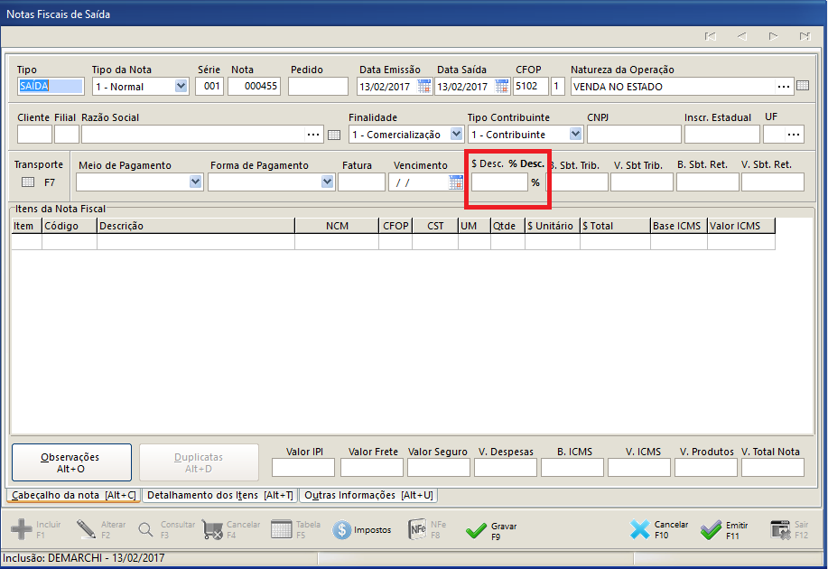
Task: Click Consultar F3 magnifier icon
Action: pos(145,529)
